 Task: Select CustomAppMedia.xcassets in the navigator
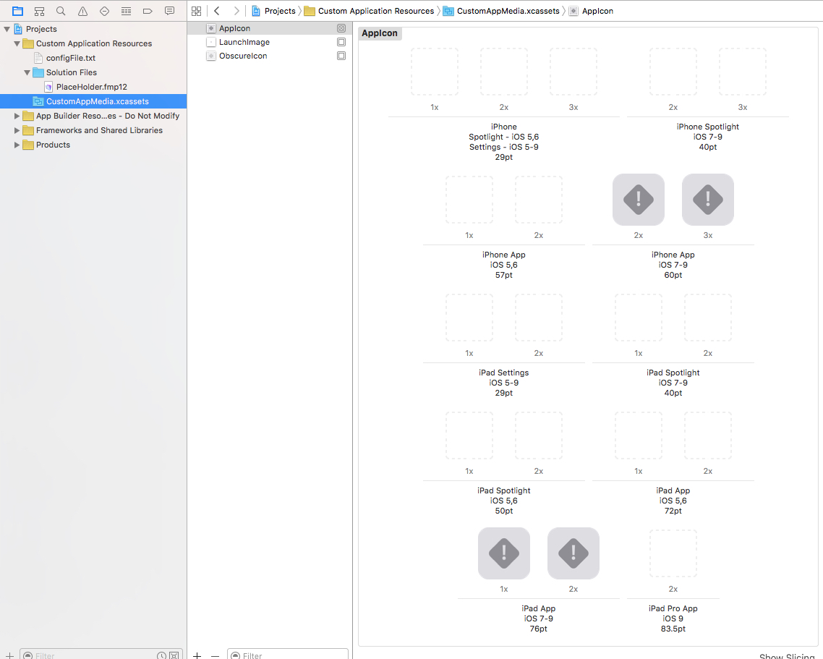point(97,101)
